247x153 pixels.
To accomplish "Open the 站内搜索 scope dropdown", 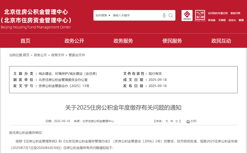I will 103,15.
